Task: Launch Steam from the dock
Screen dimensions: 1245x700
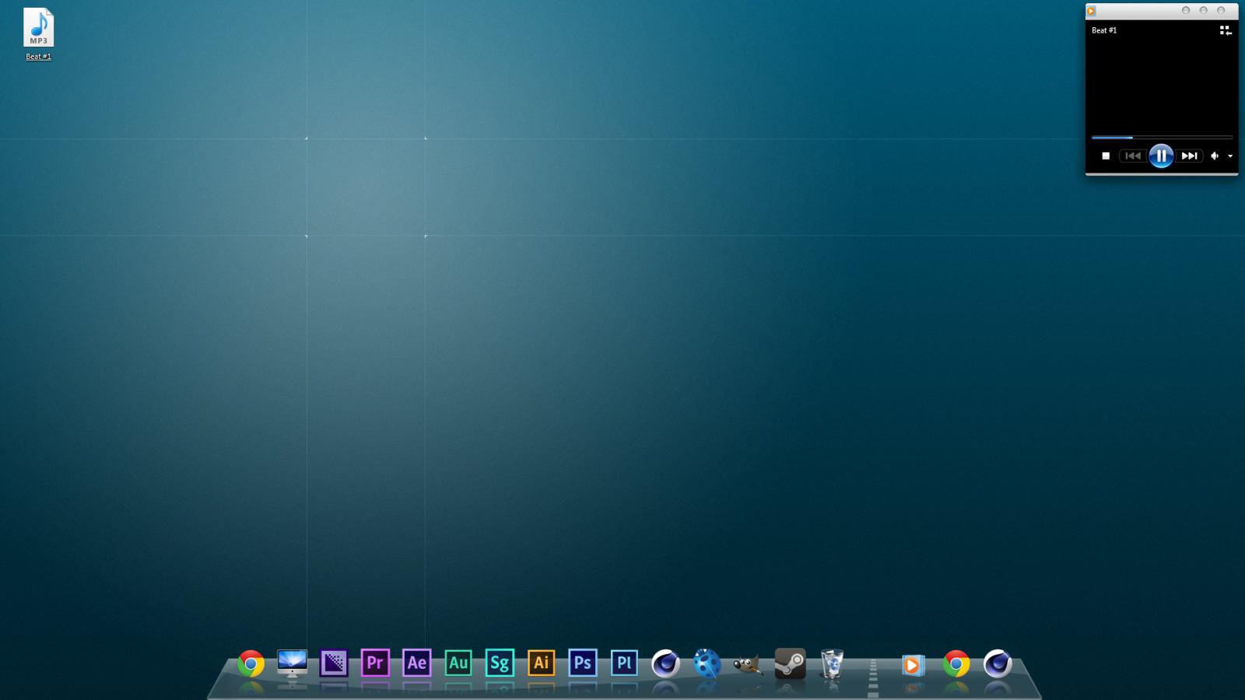Action: pos(790,663)
